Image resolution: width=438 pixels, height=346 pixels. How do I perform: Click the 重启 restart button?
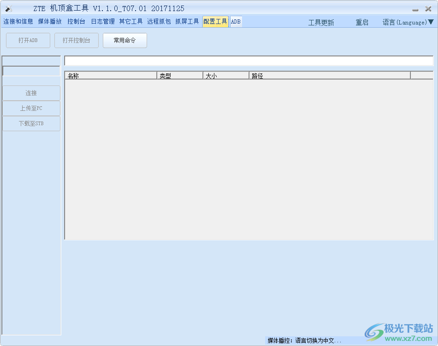(x=362, y=23)
